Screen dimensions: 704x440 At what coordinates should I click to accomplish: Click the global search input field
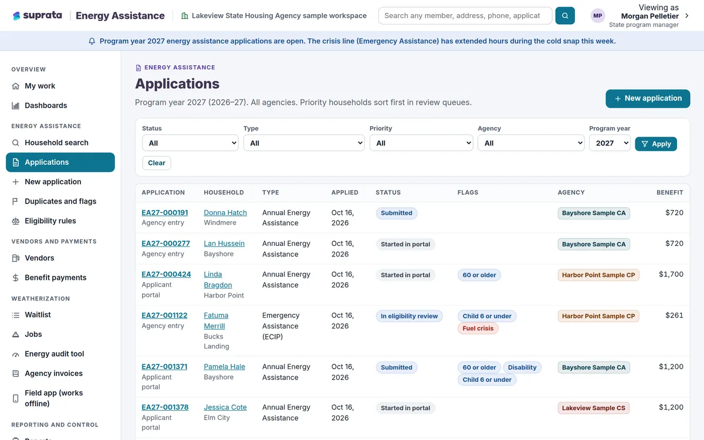point(465,16)
